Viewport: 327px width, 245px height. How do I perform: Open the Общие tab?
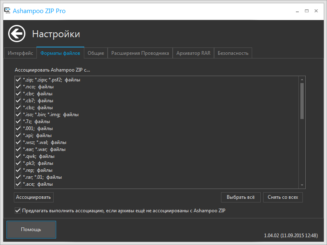point(96,53)
